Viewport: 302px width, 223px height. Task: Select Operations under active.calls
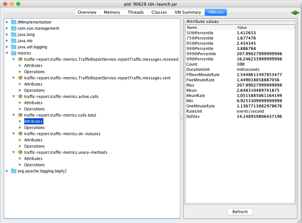pyautogui.click(x=34, y=109)
